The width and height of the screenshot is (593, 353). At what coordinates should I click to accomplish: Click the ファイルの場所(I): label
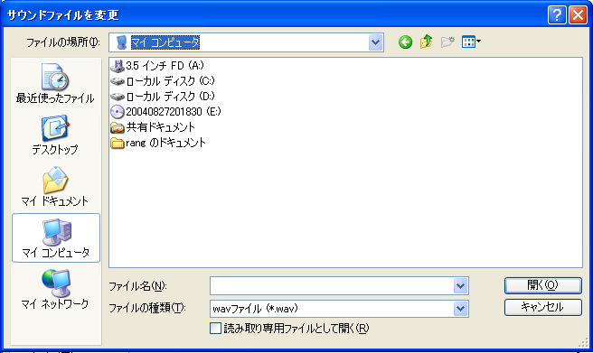pyautogui.click(x=63, y=42)
